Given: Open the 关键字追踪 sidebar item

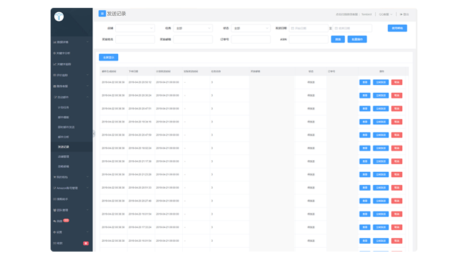Looking at the screenshot, I should (63, 64).
